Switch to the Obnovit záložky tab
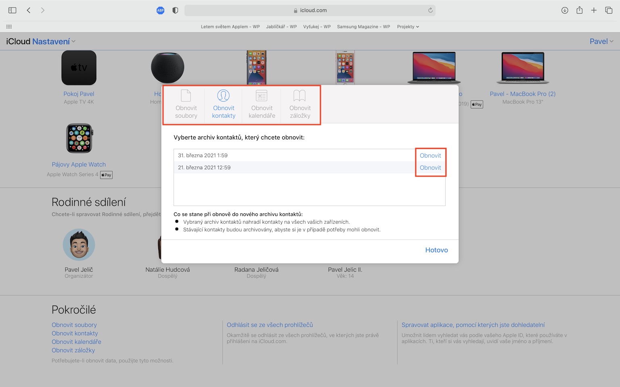620x387 pixels. [x=300, y=105]
